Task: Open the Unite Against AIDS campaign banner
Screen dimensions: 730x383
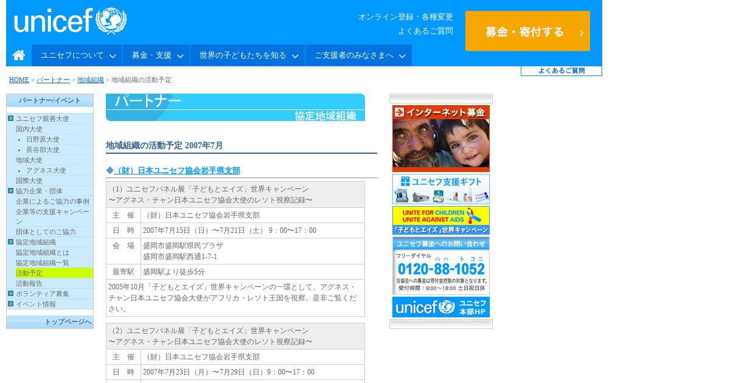Action: [x=441, y=221]
